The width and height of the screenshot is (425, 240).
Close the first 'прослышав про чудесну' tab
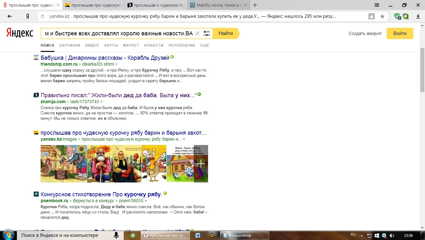click(x=58, y=5)
